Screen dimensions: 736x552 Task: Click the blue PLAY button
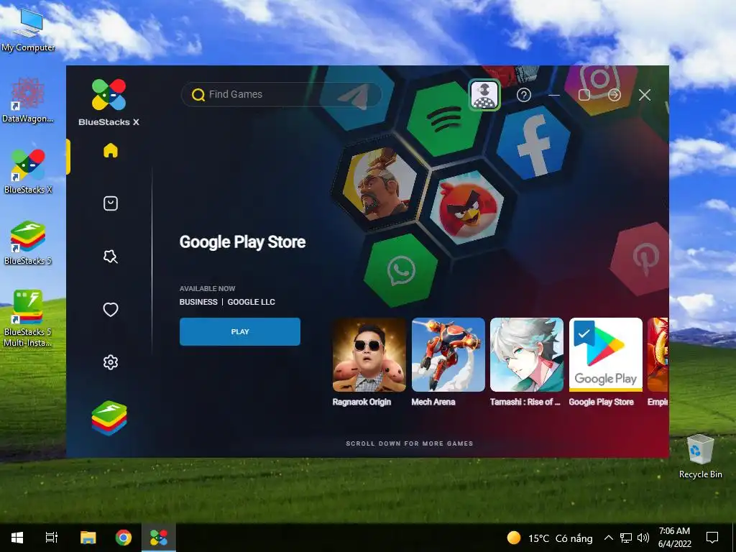click(240, 331)
